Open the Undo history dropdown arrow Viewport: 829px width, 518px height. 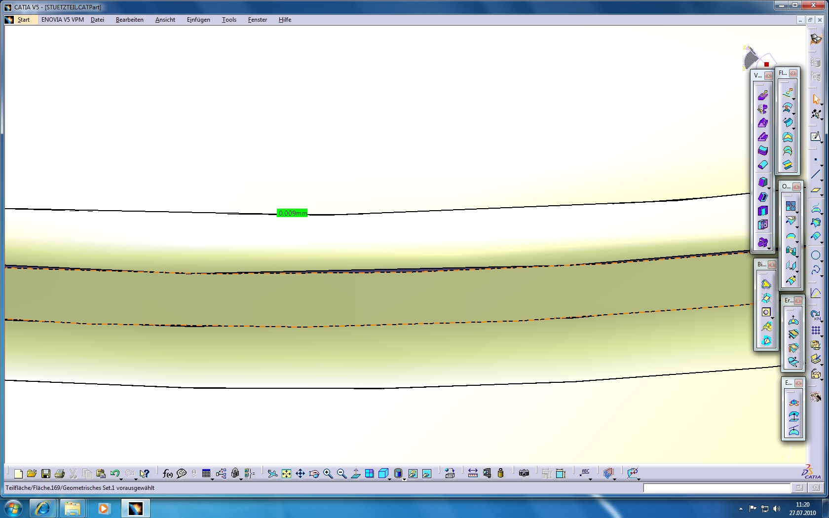(121, 479)
